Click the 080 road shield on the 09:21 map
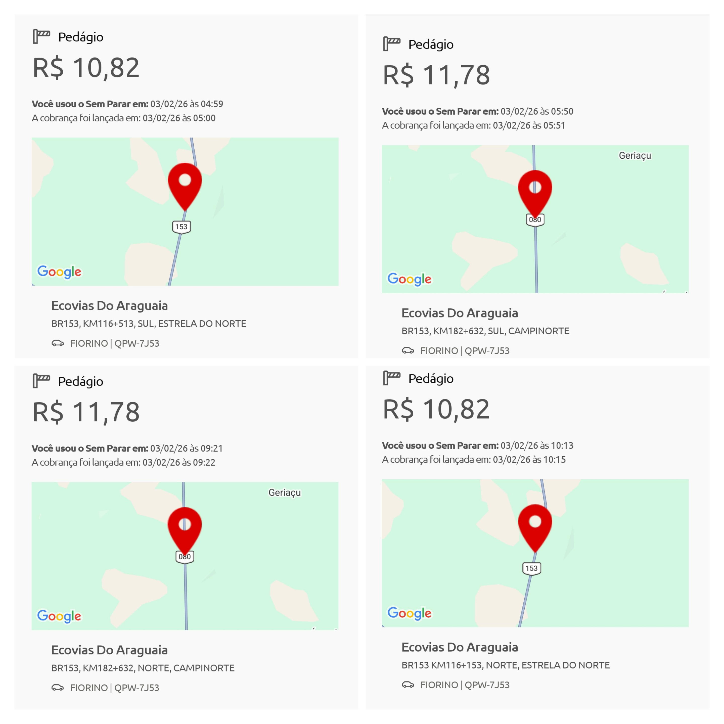724x724 pixels. pyautogui.click(x=185, y=557)
